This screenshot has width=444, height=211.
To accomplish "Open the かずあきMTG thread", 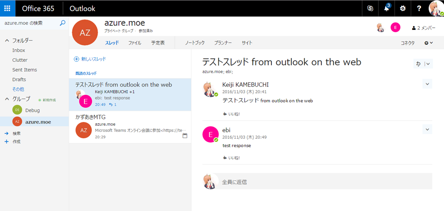I will click(x=130, y=127).
